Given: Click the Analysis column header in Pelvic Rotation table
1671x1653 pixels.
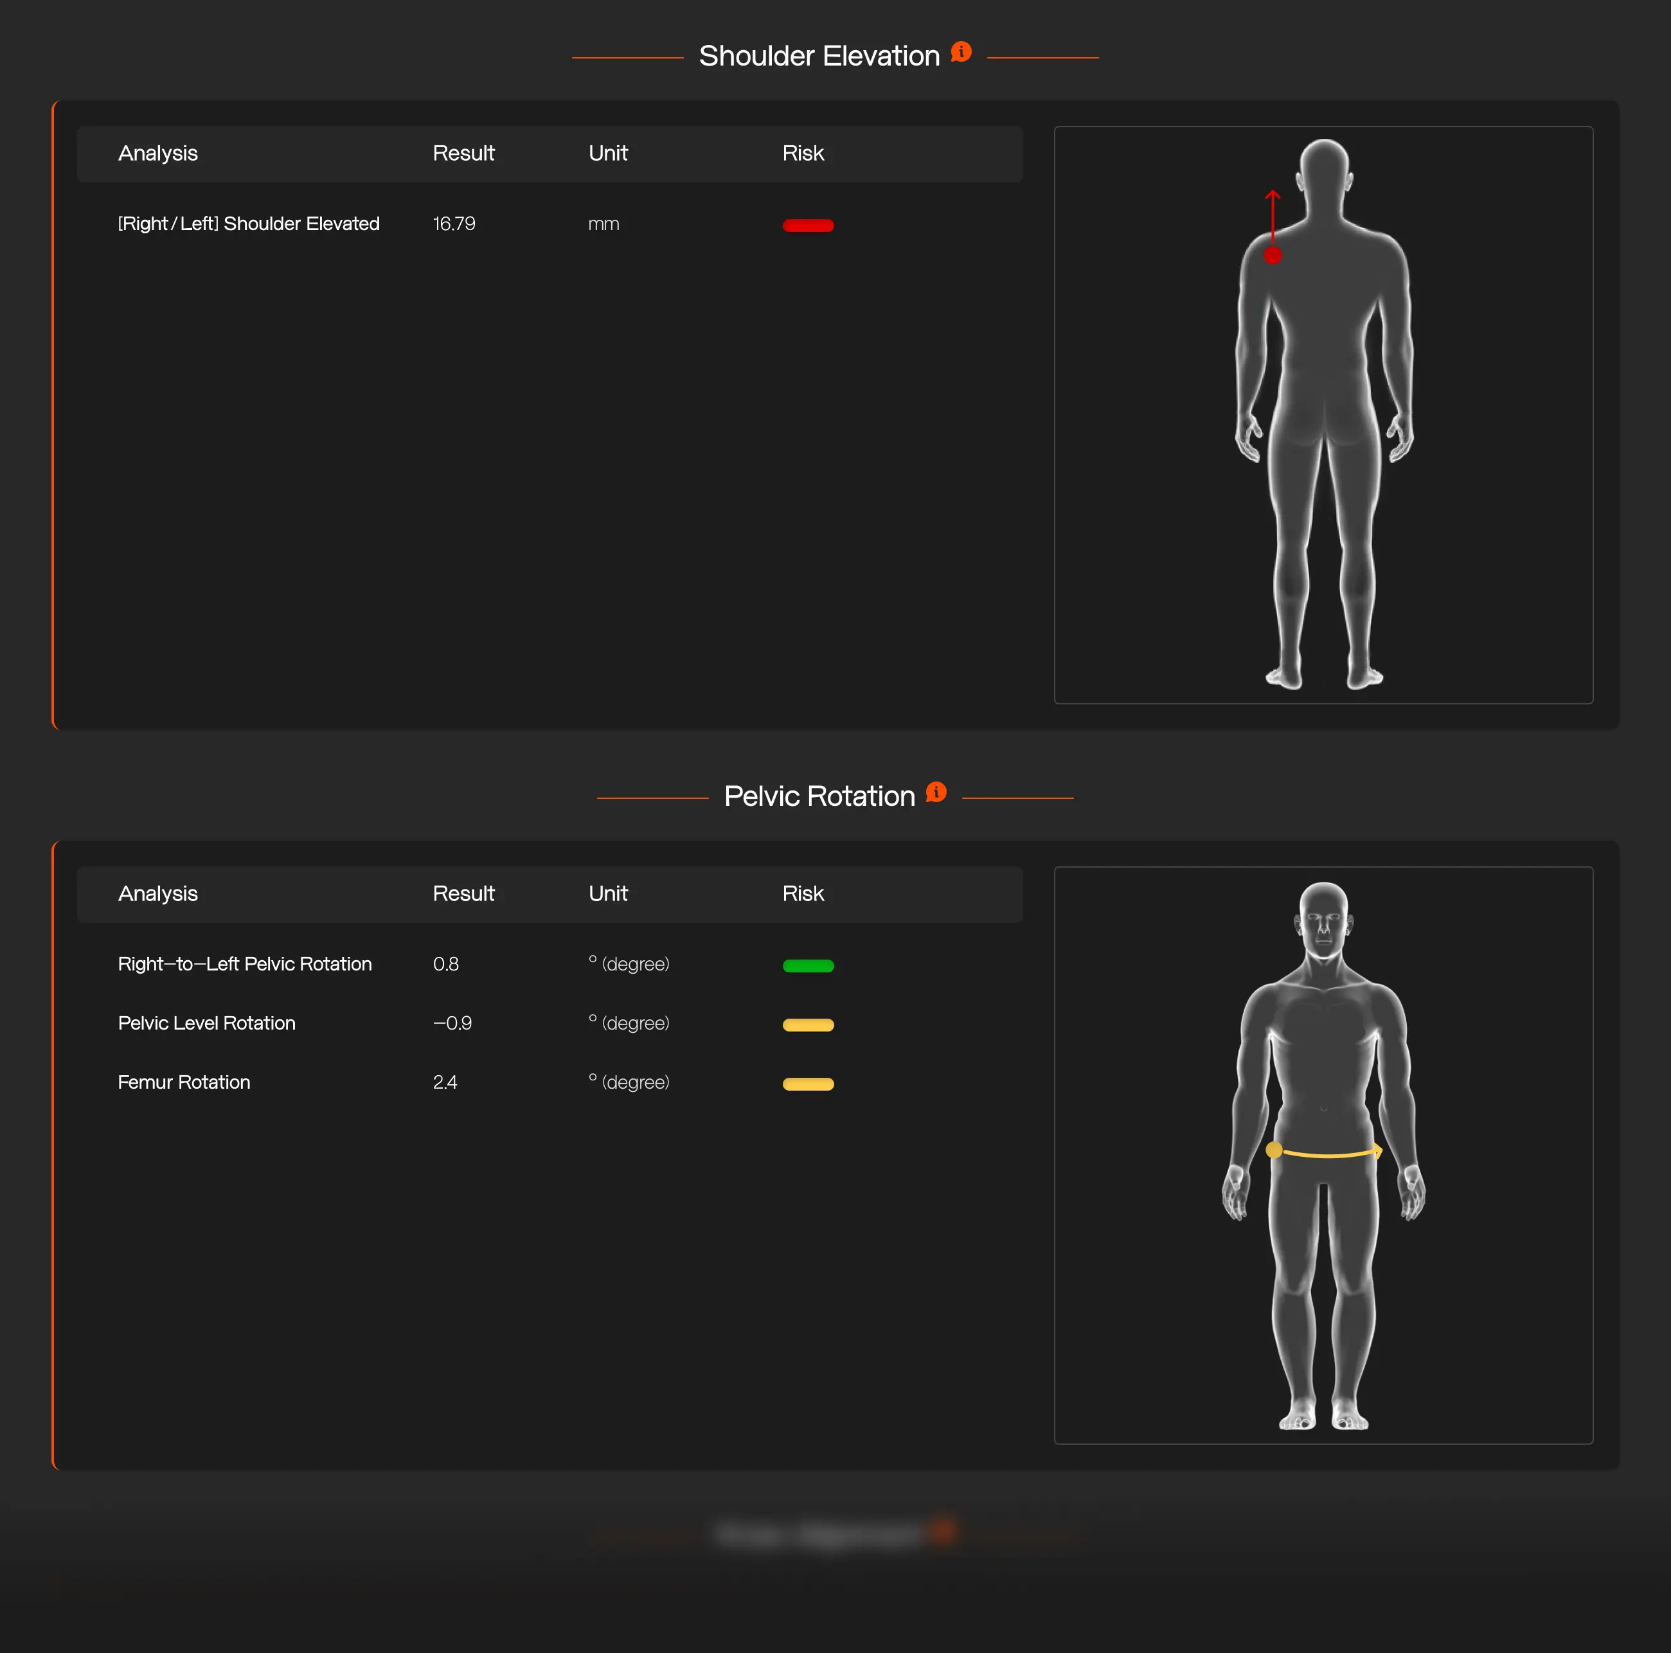Looking at the screenshot, I should (157, 893).
